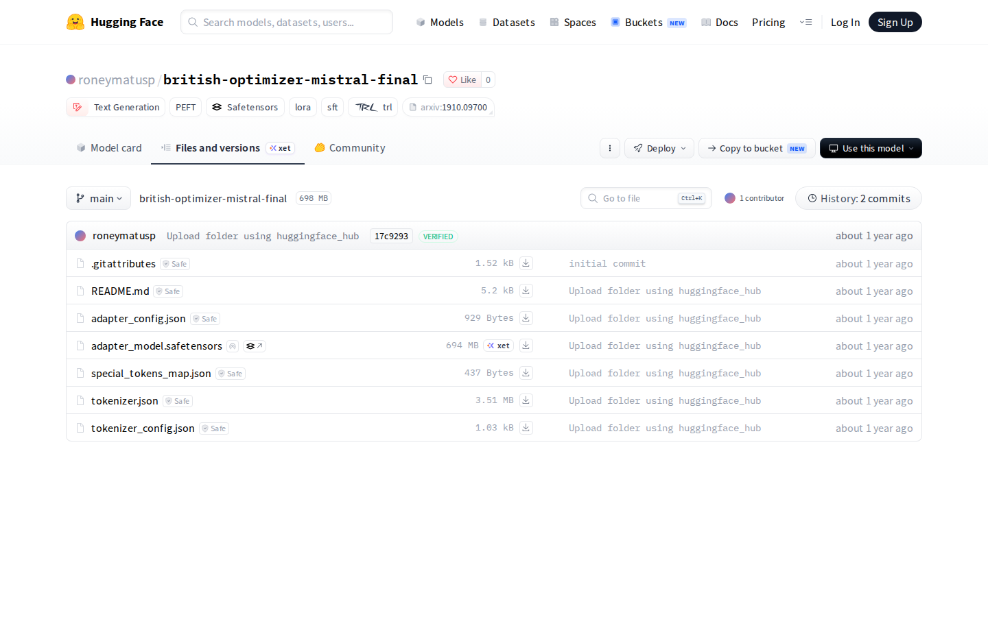Image resolution: width=988 pixels, height=617 pixels.
Task: Open Docs in the top navigation
Action: click(720, 22)
